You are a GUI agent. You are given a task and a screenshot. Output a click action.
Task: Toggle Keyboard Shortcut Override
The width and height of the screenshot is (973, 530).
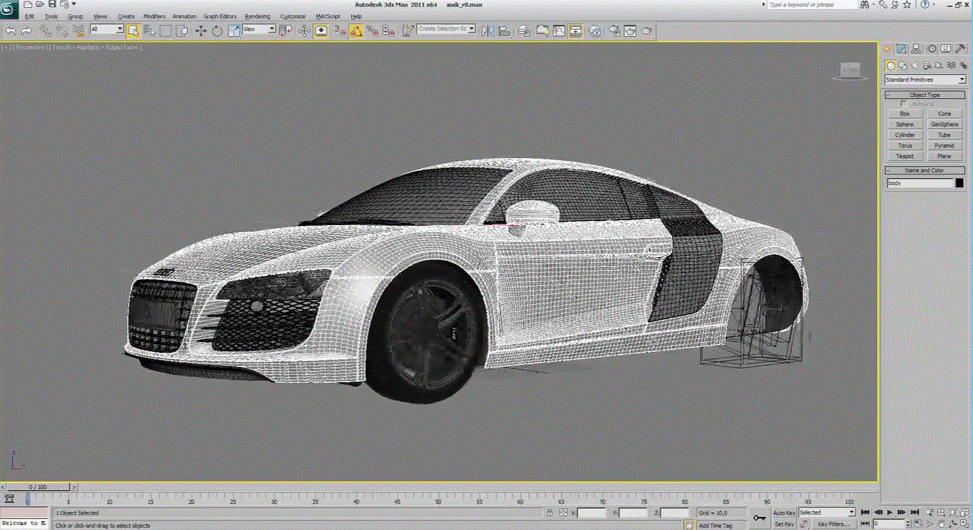click(322, 30)
